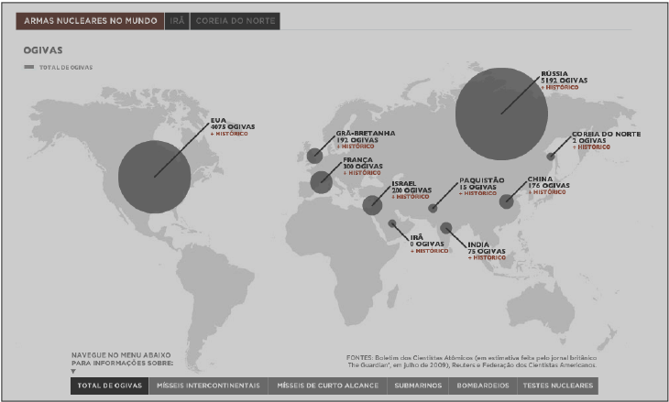Click the Índia warhead circle on map
The image size is (669, 402).
tap(446, 229)
